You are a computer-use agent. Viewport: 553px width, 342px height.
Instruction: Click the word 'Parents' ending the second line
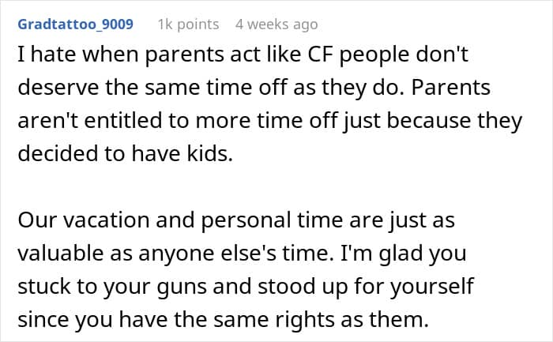coord(451,87)
